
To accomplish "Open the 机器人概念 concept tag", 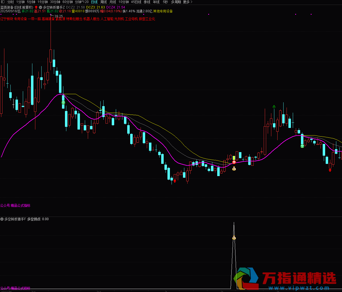I will click(x=91, y=19).
